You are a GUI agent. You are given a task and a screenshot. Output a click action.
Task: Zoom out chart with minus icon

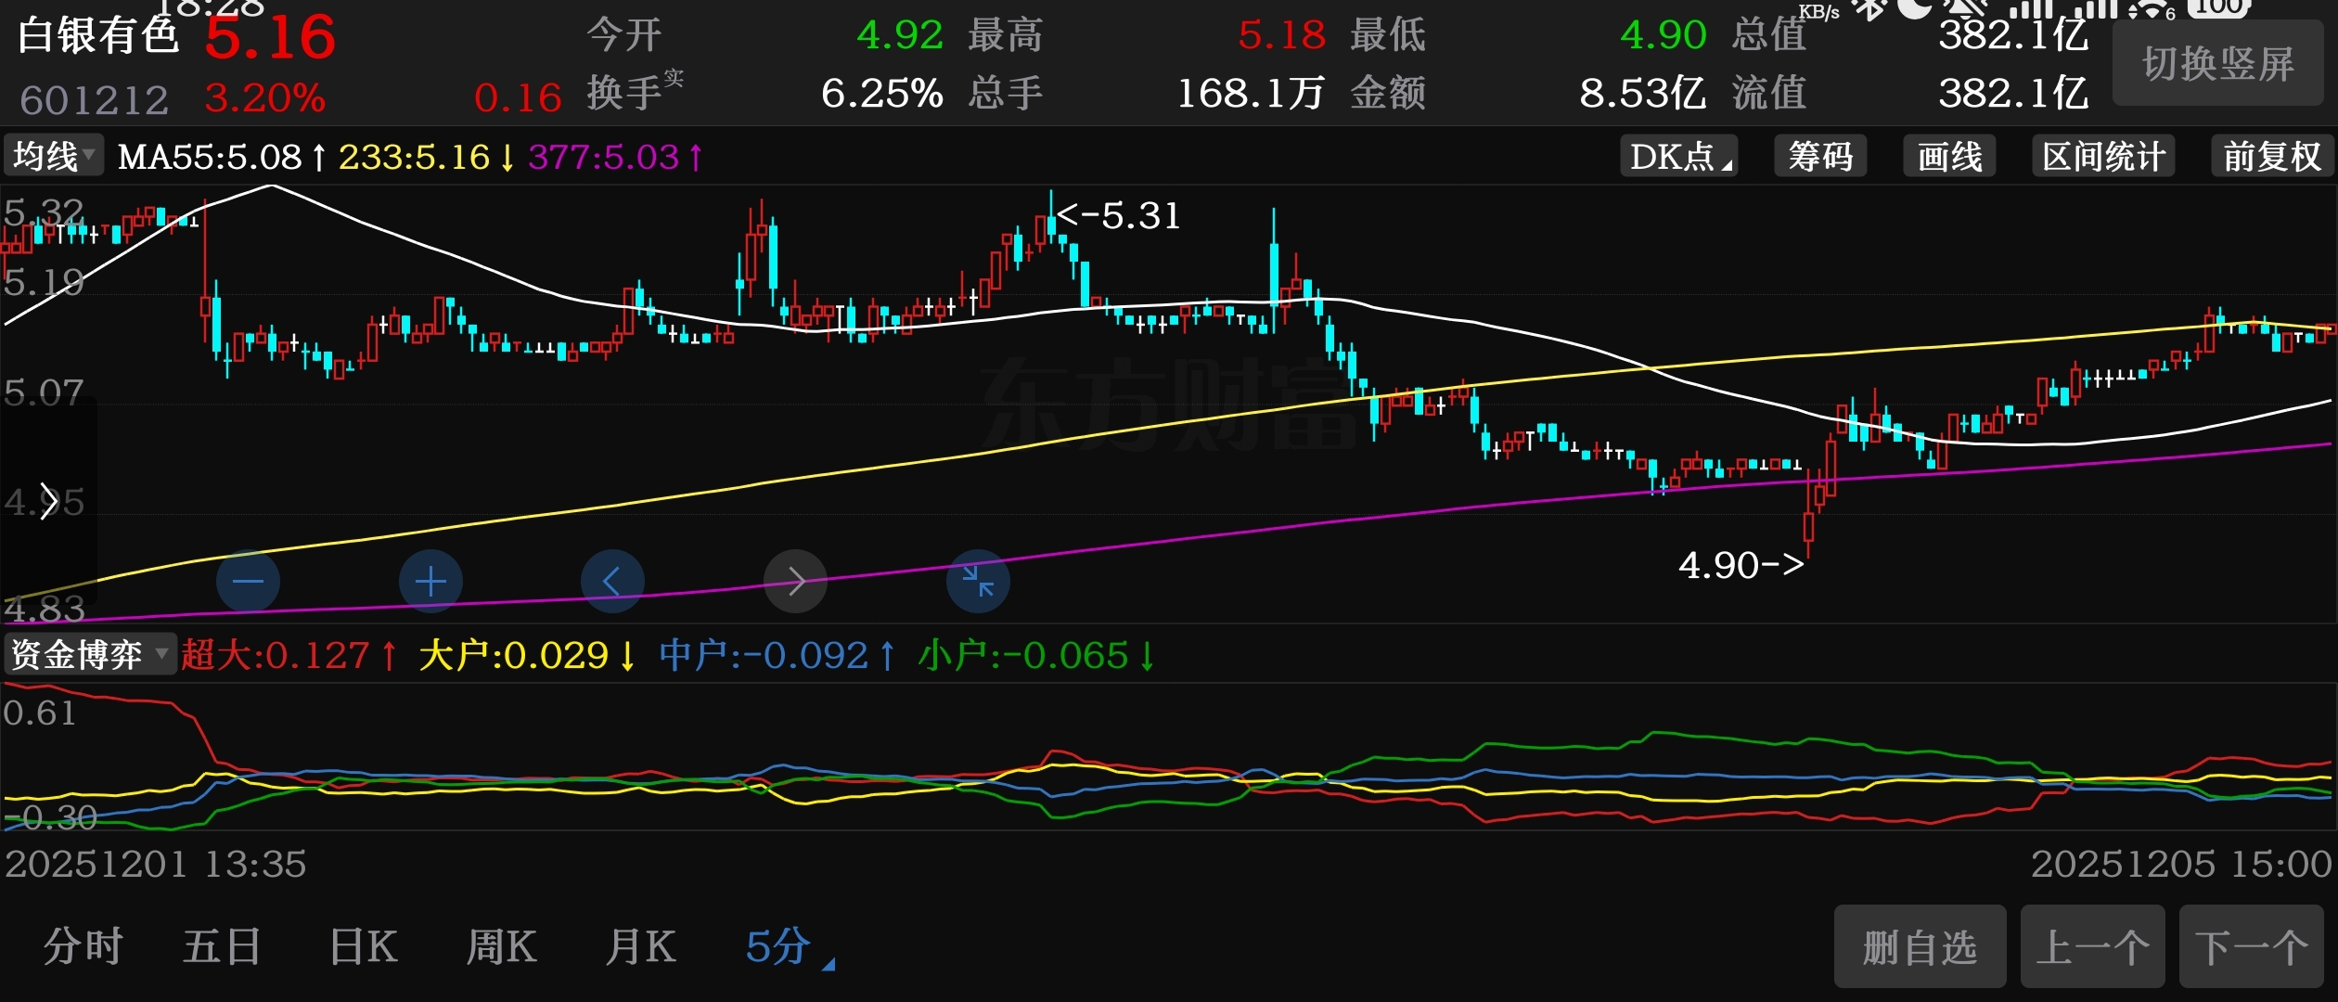tap(248, 582)
